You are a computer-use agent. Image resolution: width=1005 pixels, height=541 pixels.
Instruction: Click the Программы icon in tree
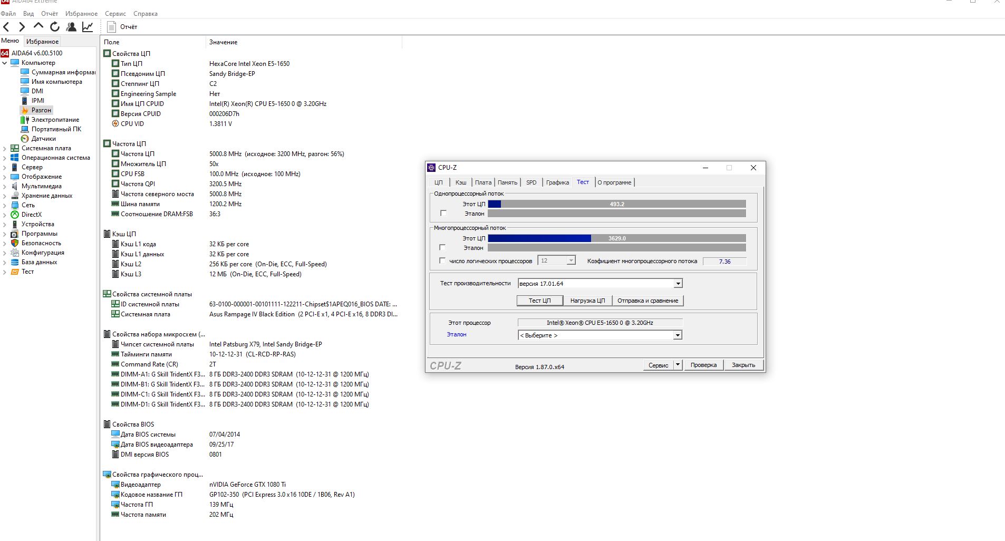tap(15, 234)
